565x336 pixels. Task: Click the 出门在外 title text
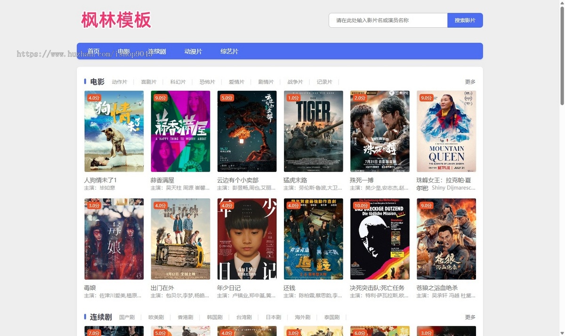pos(162,288)
